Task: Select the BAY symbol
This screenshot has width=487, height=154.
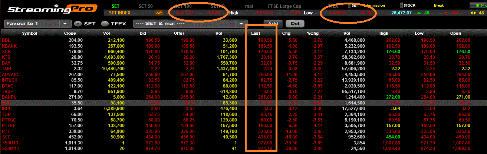Action: click(6, 63)
